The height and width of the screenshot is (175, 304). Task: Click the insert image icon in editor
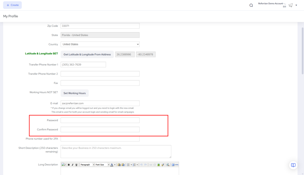coord(159,165)
